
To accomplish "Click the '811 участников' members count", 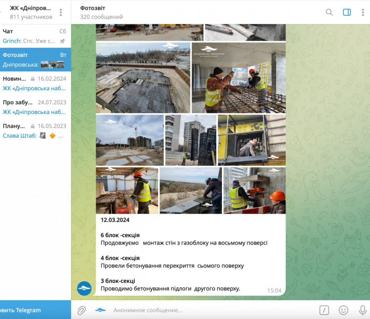I will [x=31, y=17].
